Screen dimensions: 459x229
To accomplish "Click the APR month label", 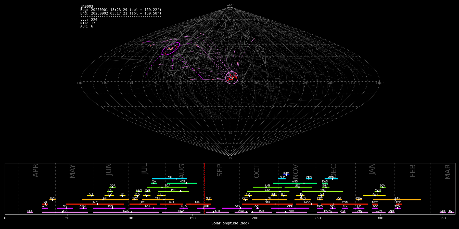I will 36,170.
